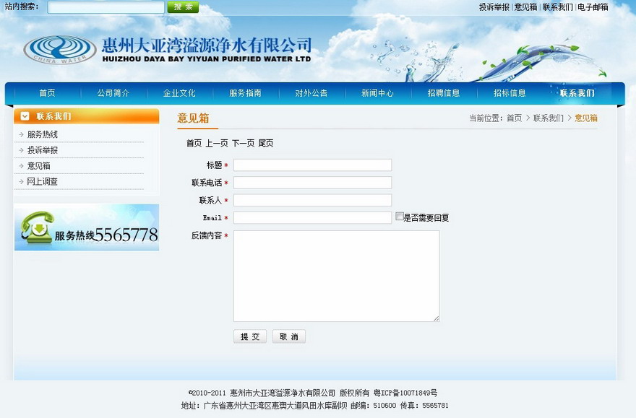Screen dimensions: 636x418
Task: Tick the 是否需要回复 checkbox
Action: [400, 217]
